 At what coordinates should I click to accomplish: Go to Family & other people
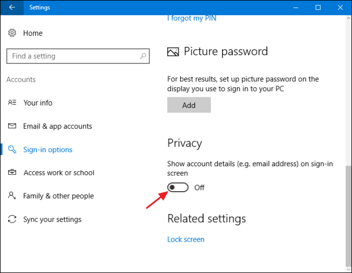(x=58, y=196)
